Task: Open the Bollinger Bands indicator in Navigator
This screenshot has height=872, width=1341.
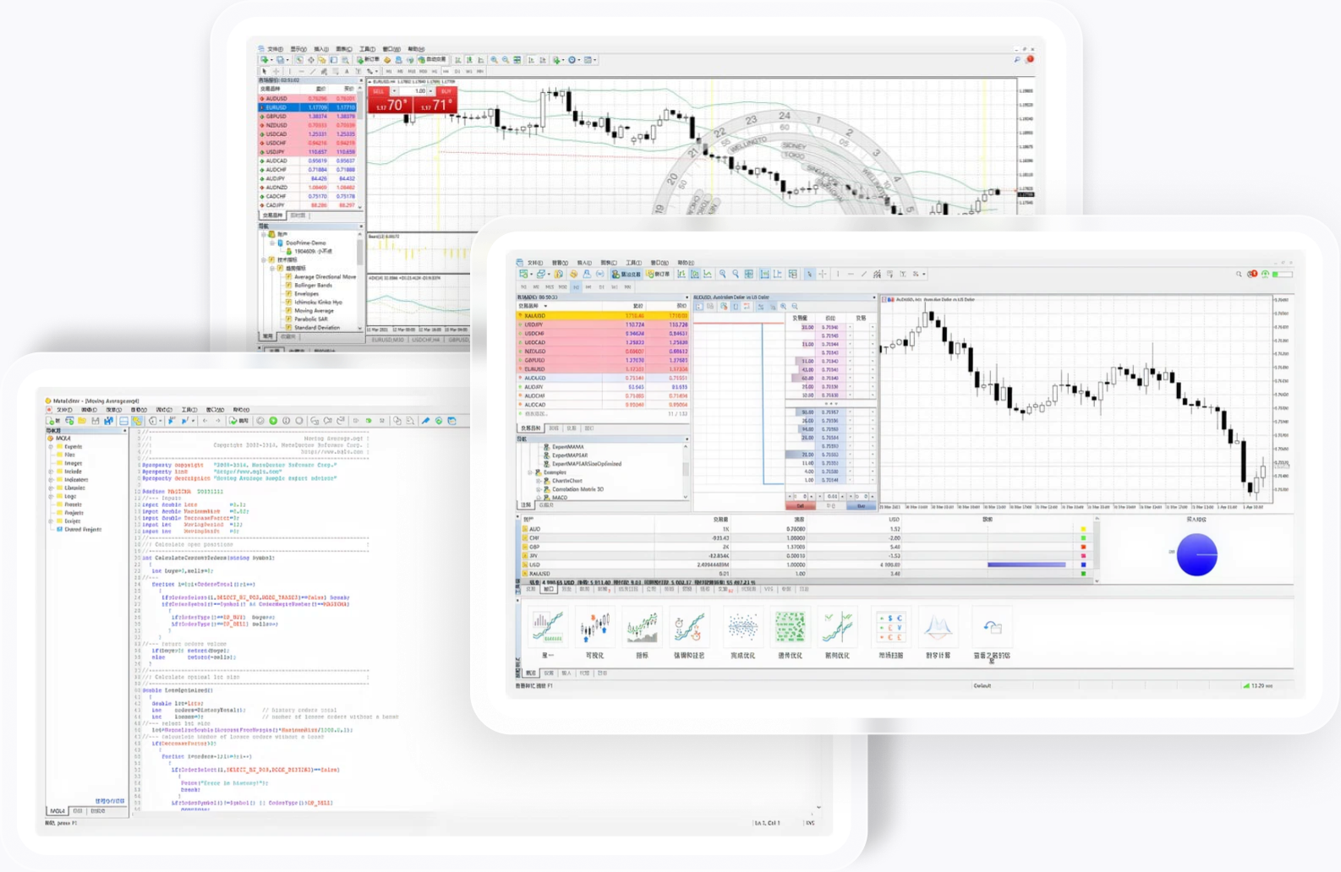Action: click(313, 286)
